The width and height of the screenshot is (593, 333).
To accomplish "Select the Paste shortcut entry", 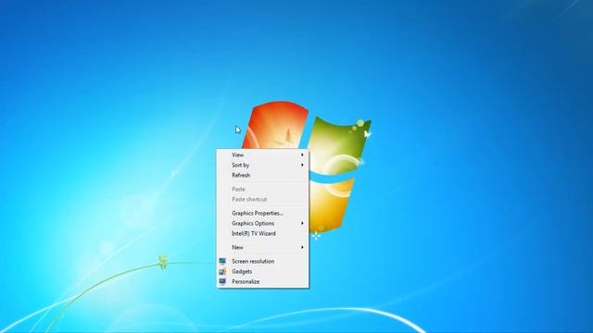I will tap(263, 200).
